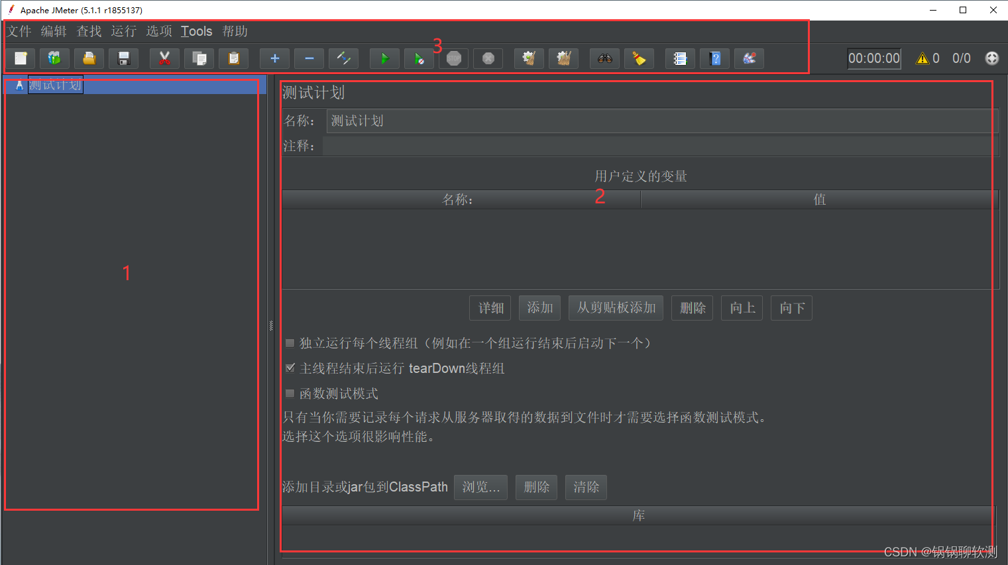Uncheck 主线程结束后运行 tearDown线程组
Screen dimensions: 1008x565
290,368
